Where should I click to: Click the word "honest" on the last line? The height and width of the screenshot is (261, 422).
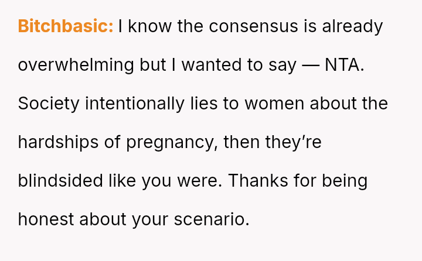46,219
